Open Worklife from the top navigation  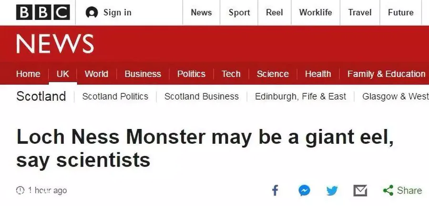(x=316, y=12)
